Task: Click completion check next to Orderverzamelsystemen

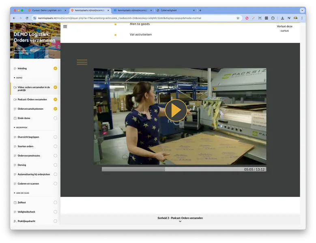Action: [55, 109]
